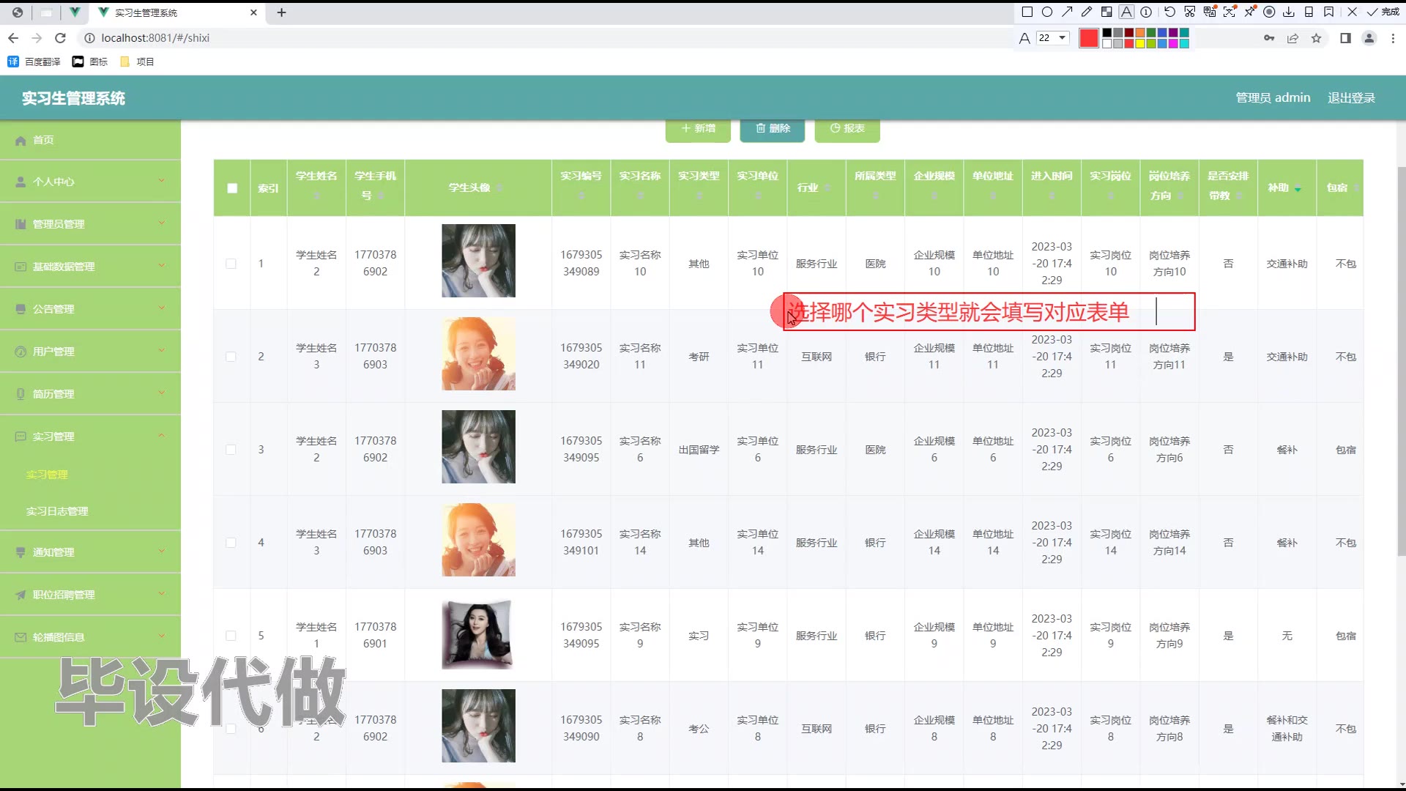Viewport: 1406px width, 791px height.
Task: Click 退出登录 link
Action: (x=1351, y=97)
